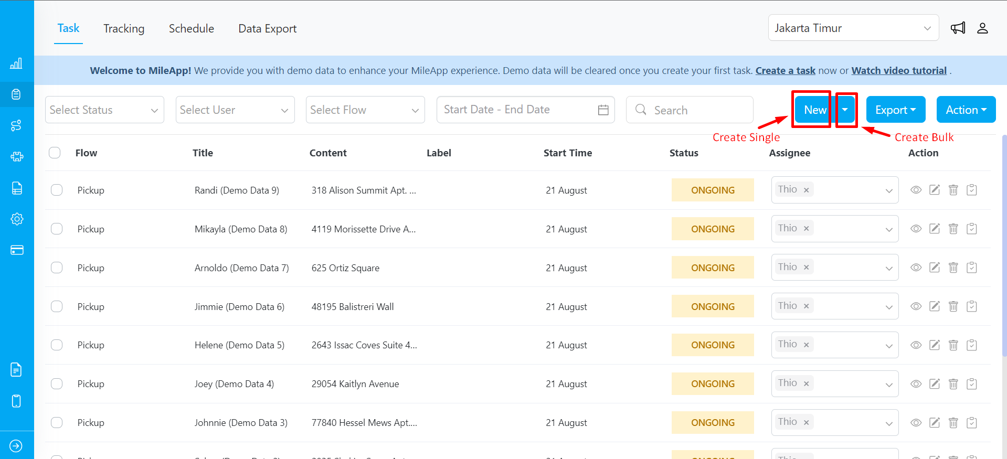Switch to the Task tab
This screenshot has width=1007, height=459.
[68, 28]
